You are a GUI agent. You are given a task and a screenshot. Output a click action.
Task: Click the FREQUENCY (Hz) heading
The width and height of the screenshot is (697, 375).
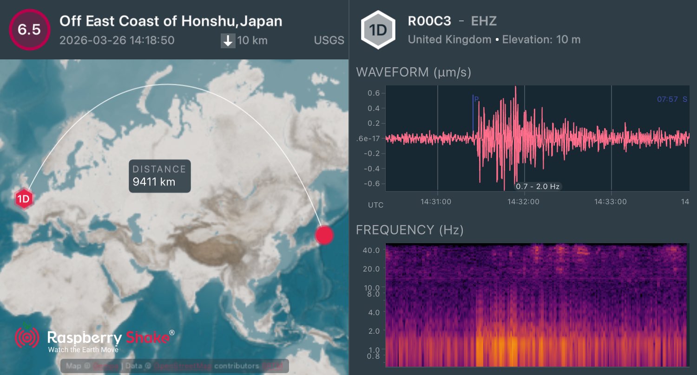click(x=409, y=230)
